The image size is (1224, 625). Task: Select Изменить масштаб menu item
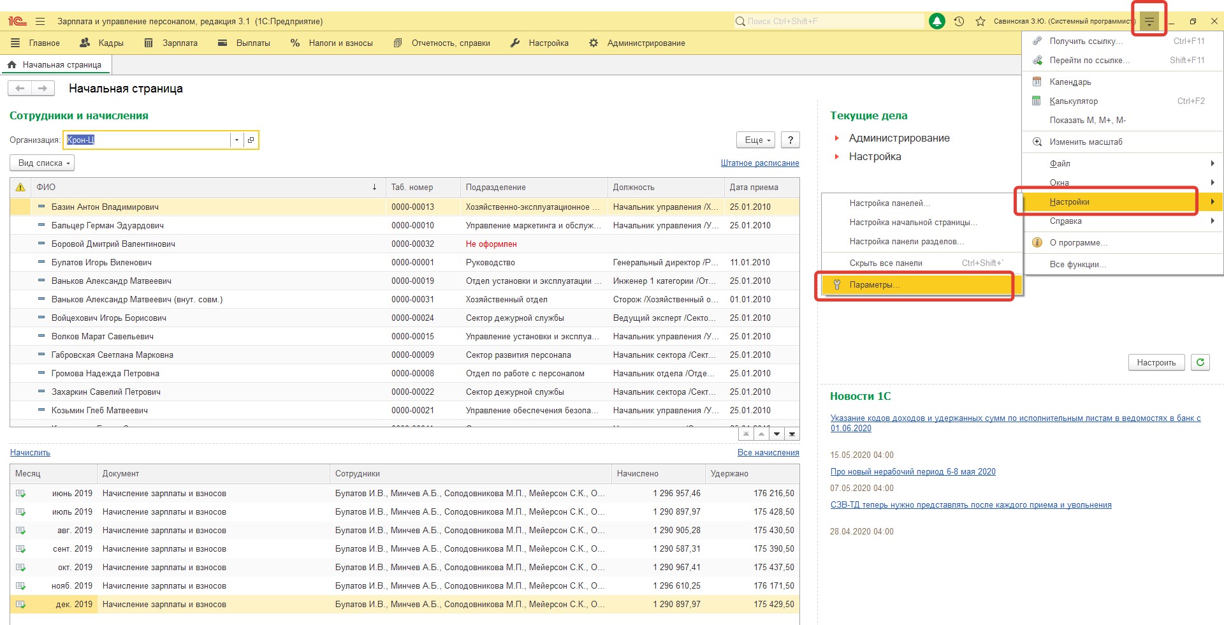click(x=1123, y=142)
